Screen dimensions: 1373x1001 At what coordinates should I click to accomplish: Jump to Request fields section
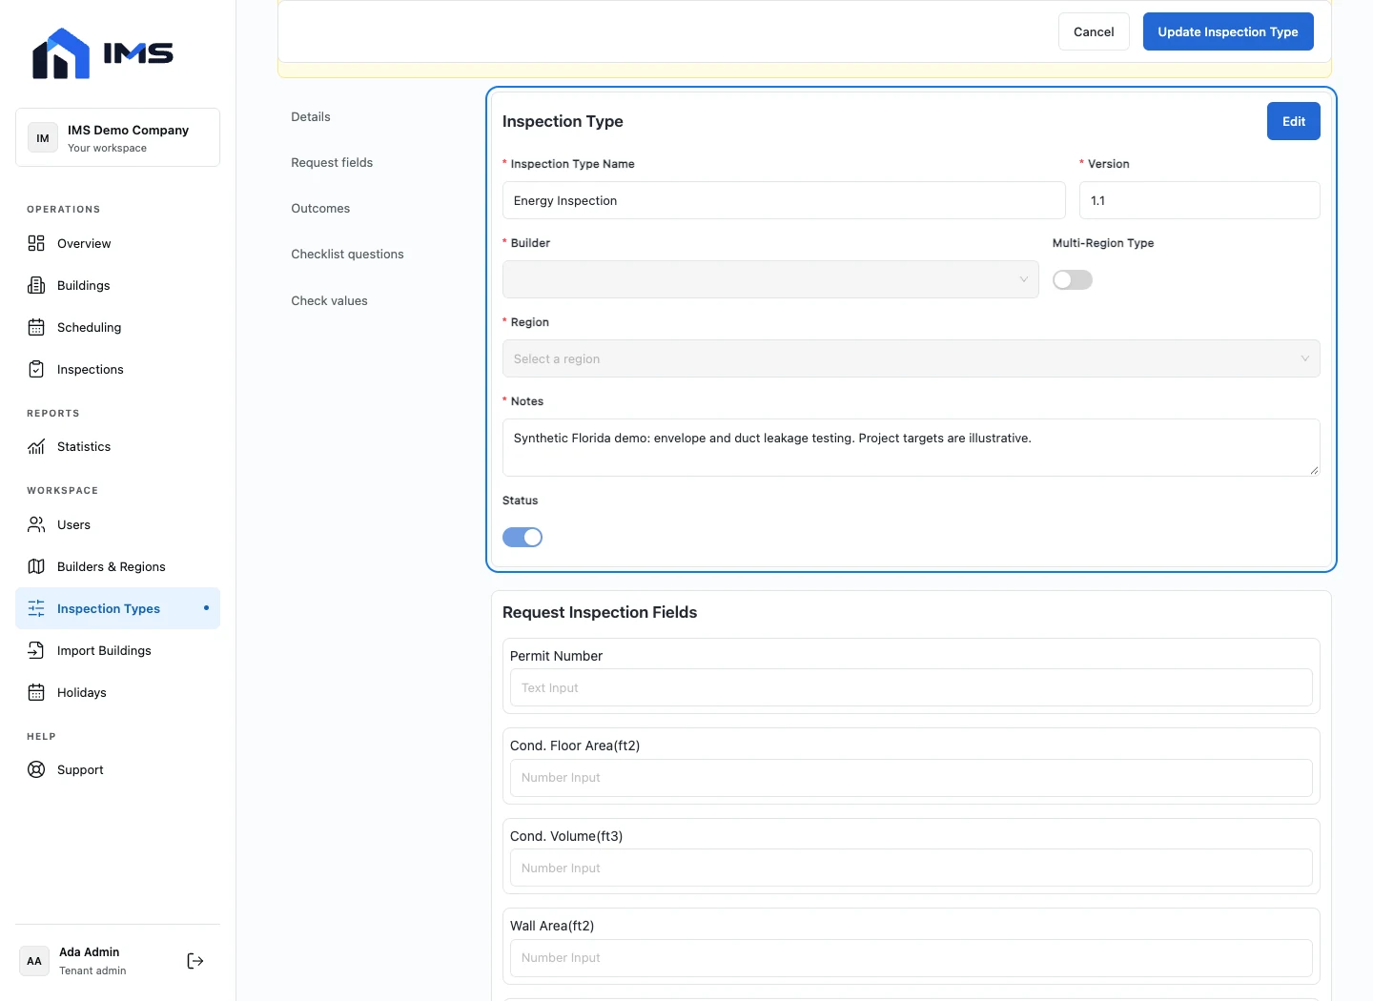click(x=332, y=162)
